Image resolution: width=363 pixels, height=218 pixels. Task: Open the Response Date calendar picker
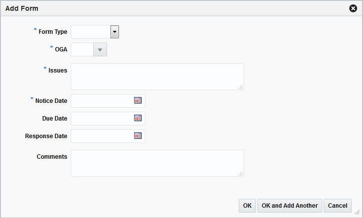(138, 136)
